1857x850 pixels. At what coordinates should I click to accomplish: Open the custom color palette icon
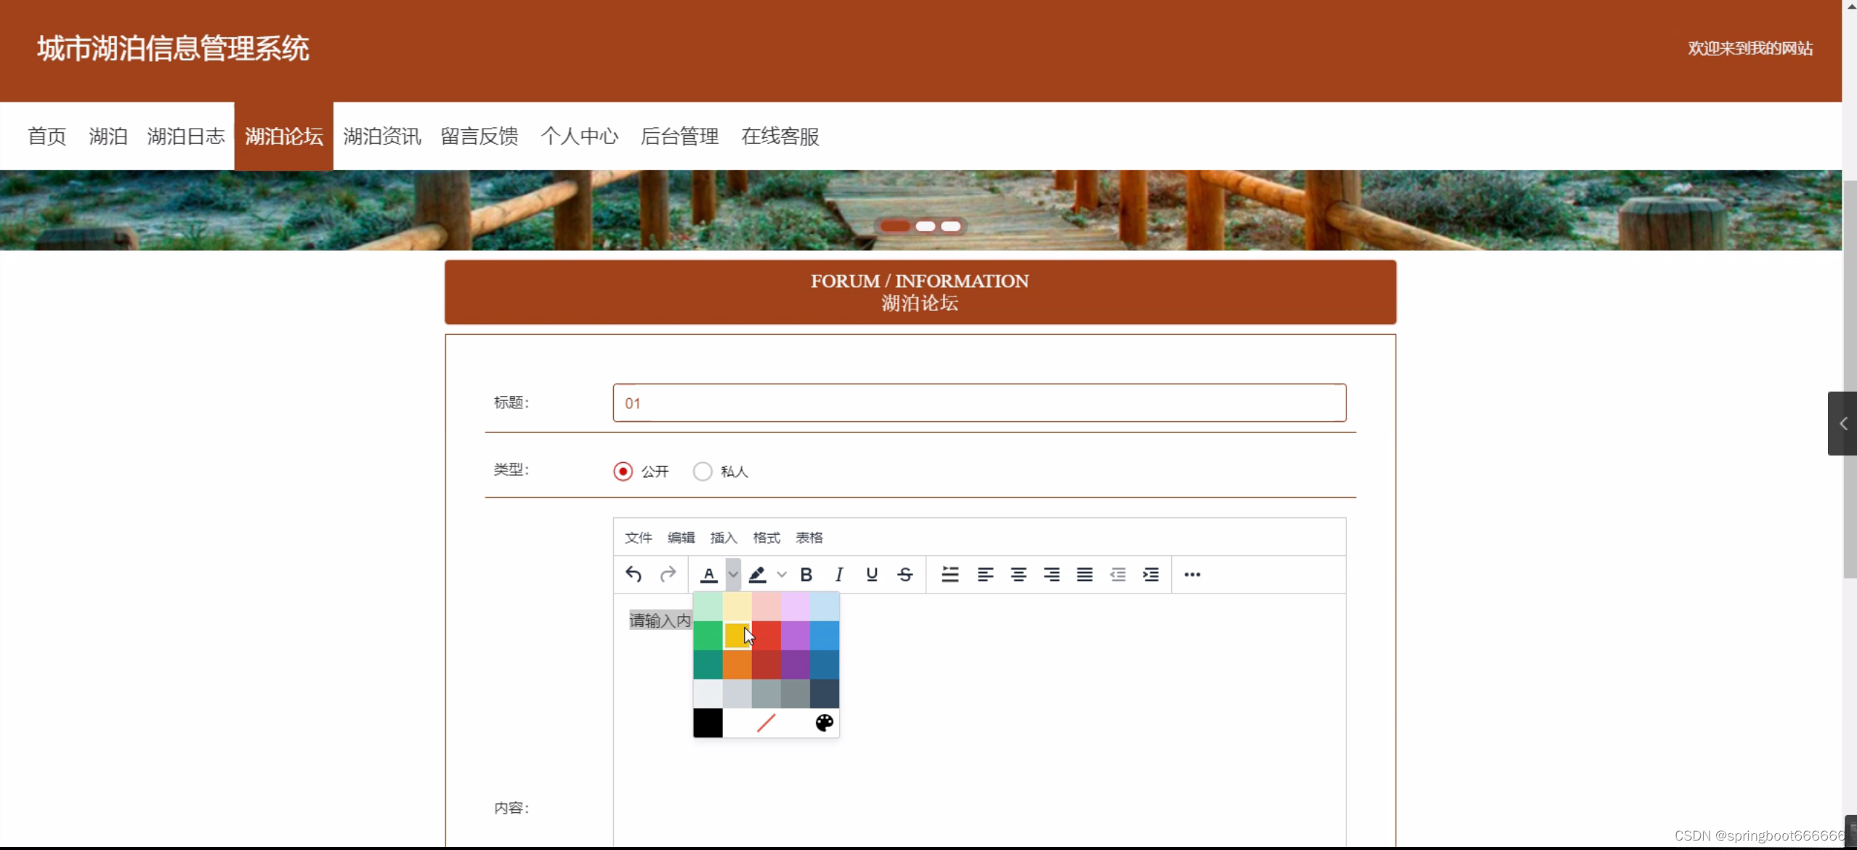click(824, 723)
